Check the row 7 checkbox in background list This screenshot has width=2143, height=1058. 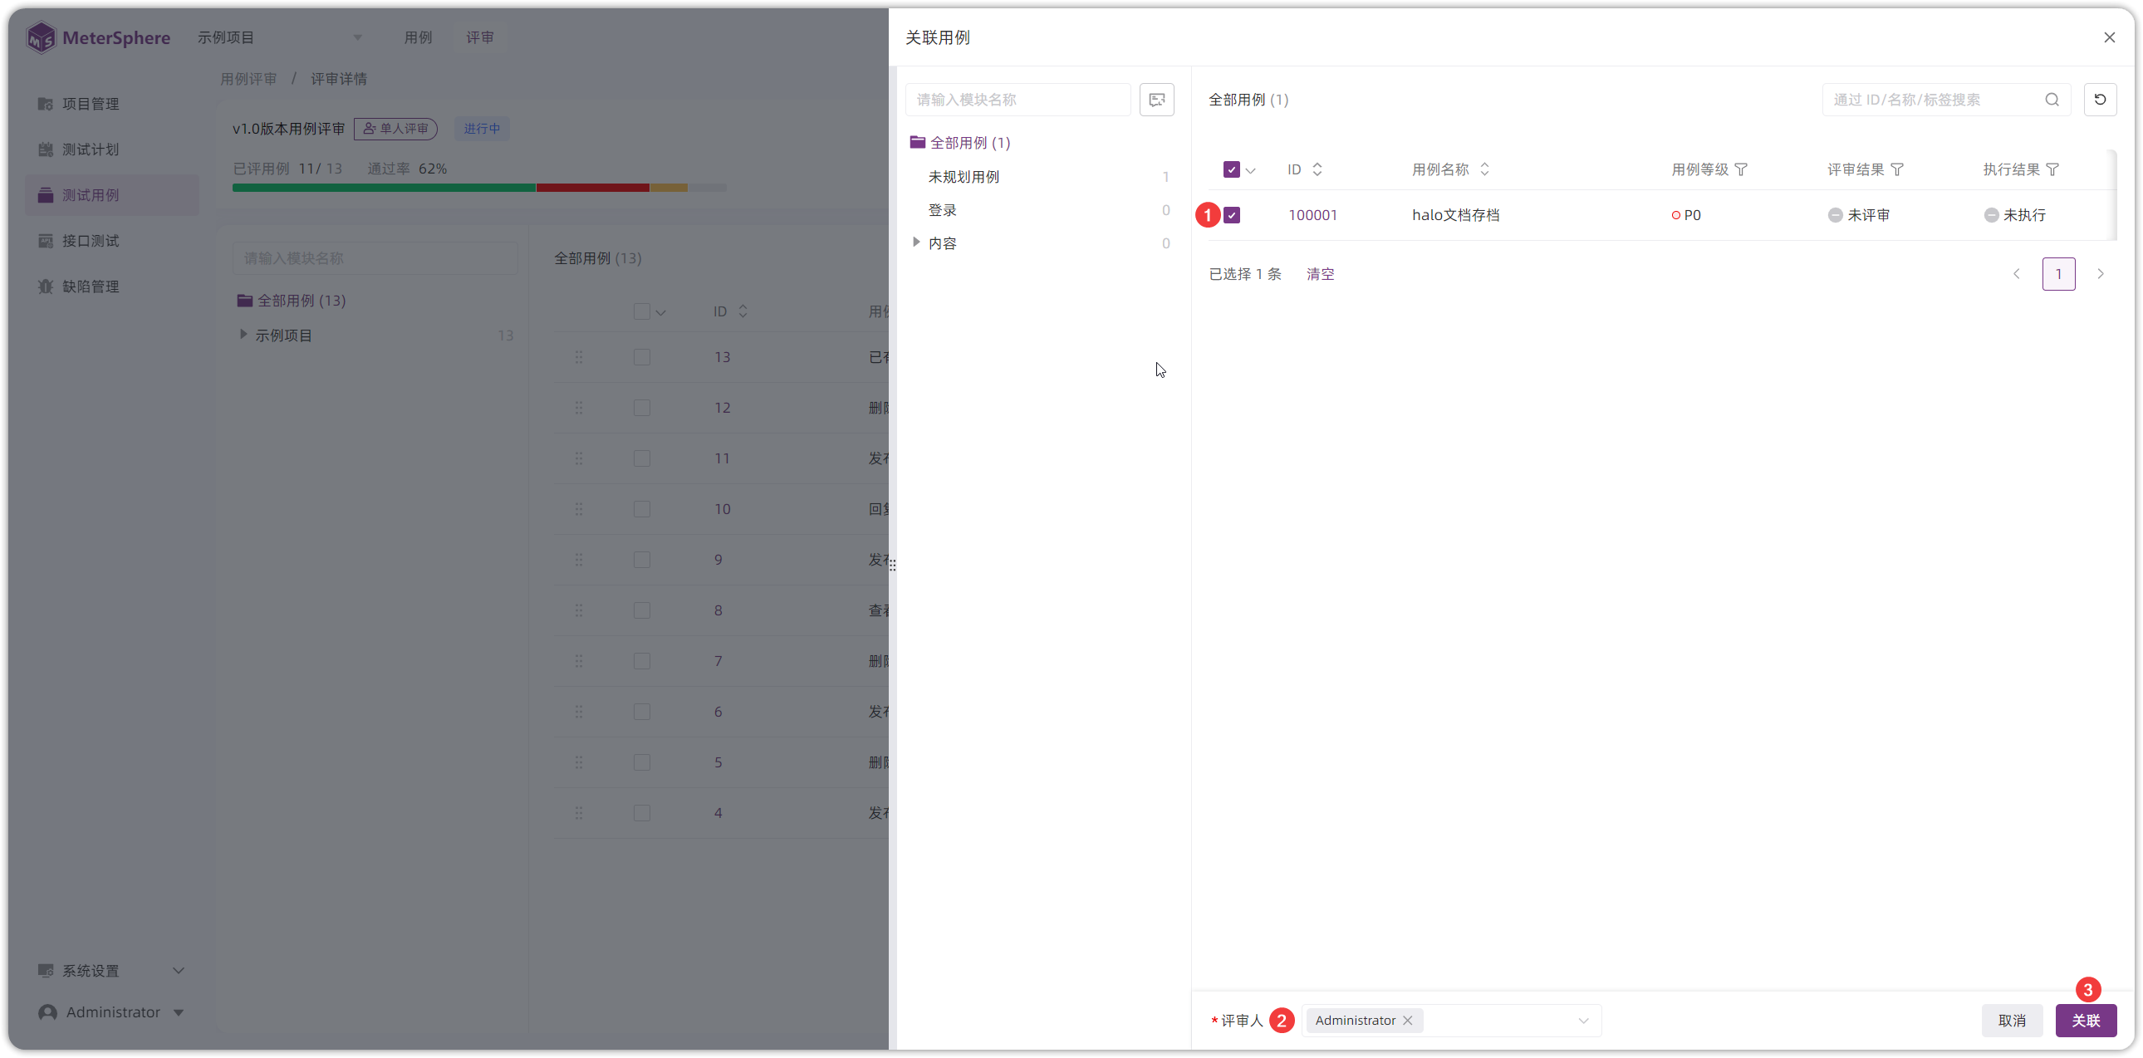[x=641, y=661]
